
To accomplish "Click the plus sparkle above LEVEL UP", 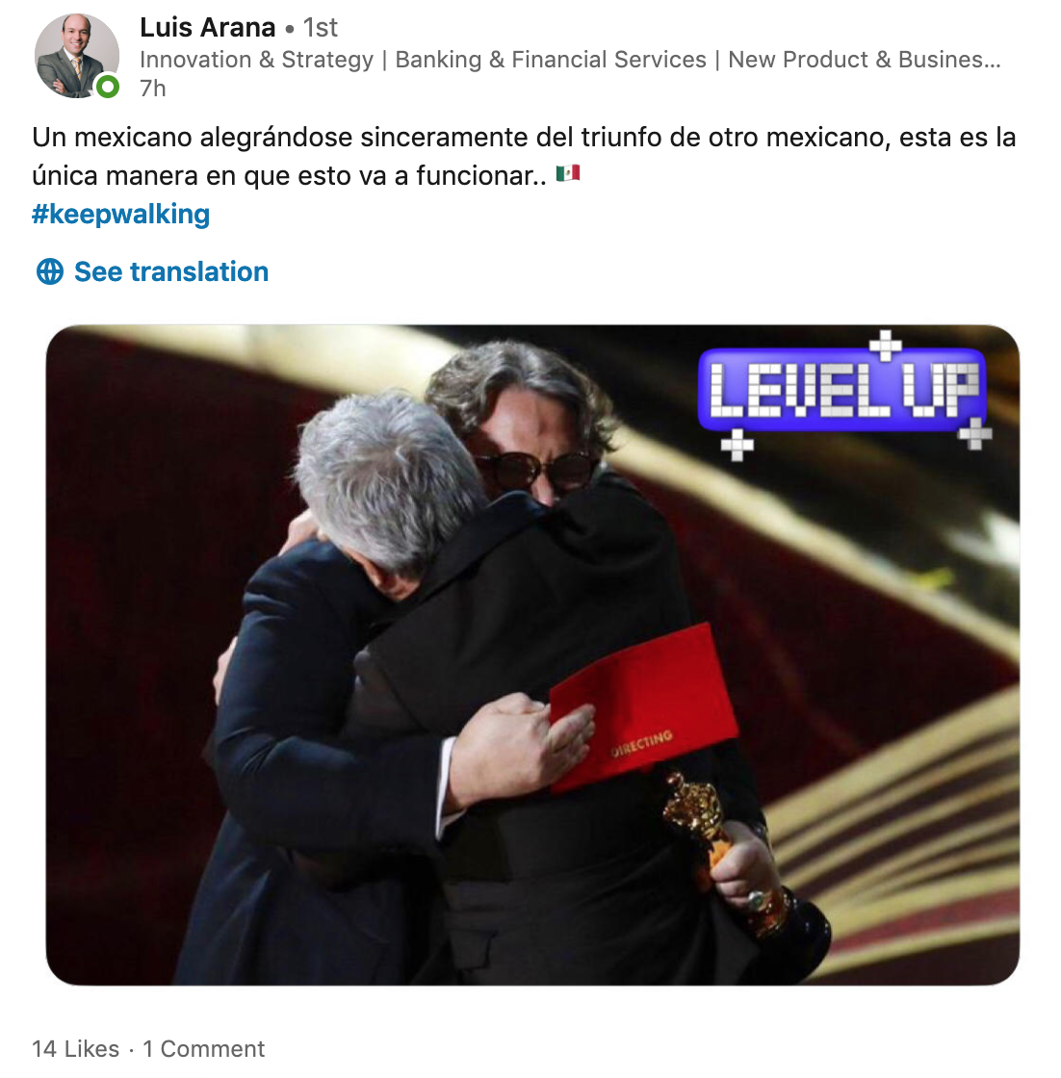I will click(x=885, y=346).
